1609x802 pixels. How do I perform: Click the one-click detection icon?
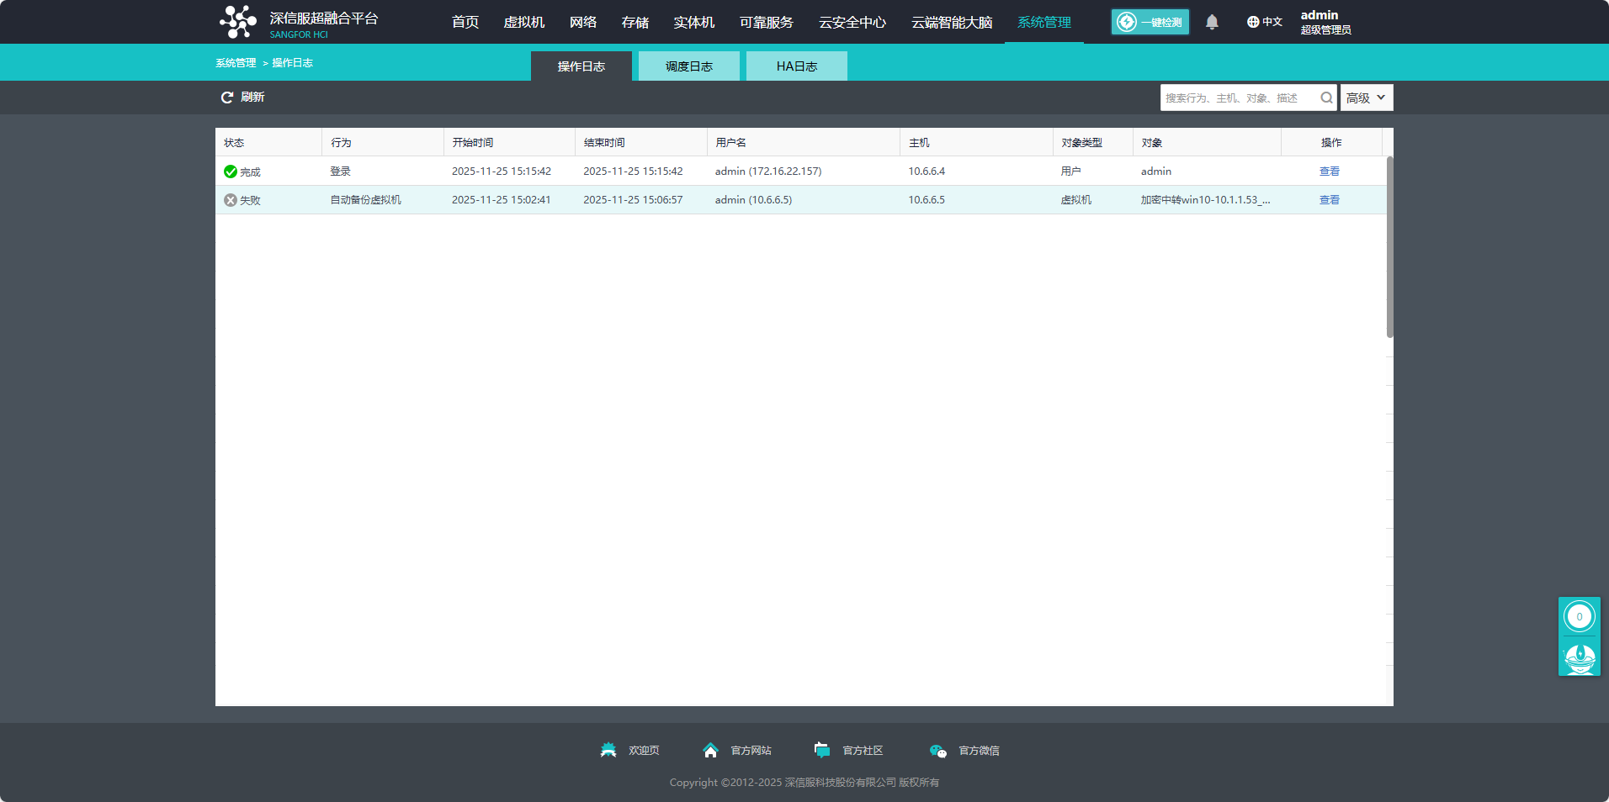pyautogui.click(x=1127, y=22)
